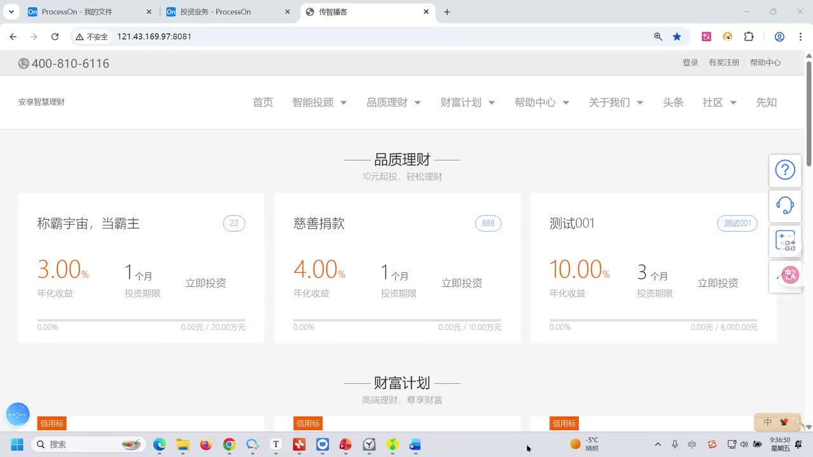Open customer service headset floating icon
This screenshot has height=457, width=813.
(x=785, y=205)
